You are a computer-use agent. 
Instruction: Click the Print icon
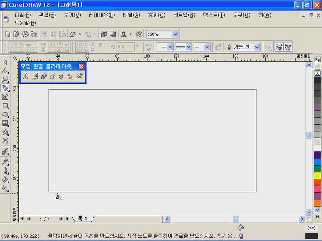[x=34, y=34]
